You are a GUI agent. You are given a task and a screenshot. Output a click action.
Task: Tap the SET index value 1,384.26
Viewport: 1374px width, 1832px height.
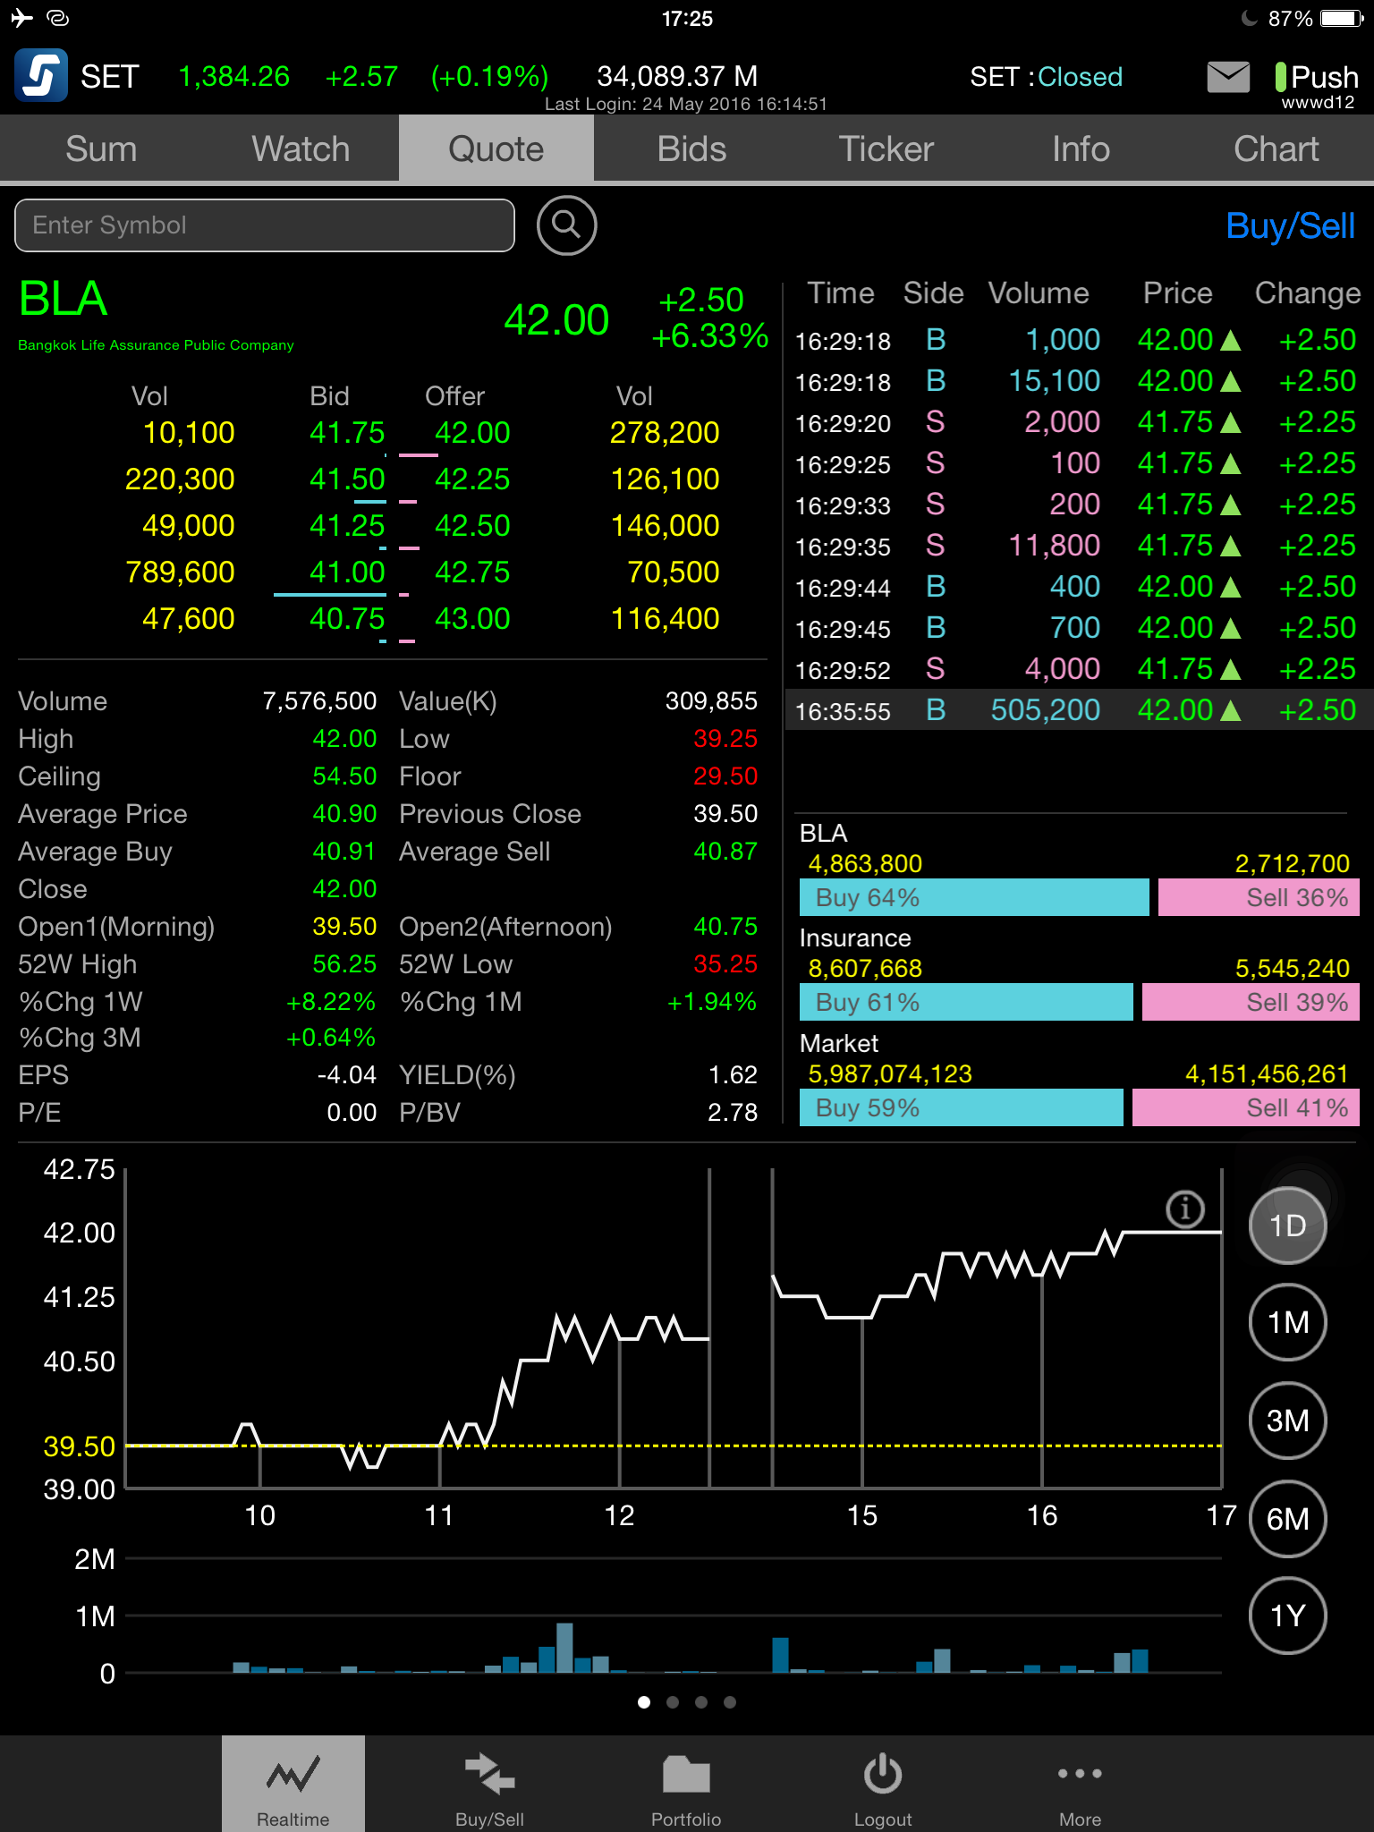[234, 77]
